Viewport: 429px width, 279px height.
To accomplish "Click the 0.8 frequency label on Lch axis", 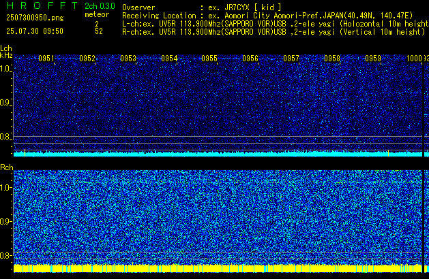I will click(x=5, y=137).
